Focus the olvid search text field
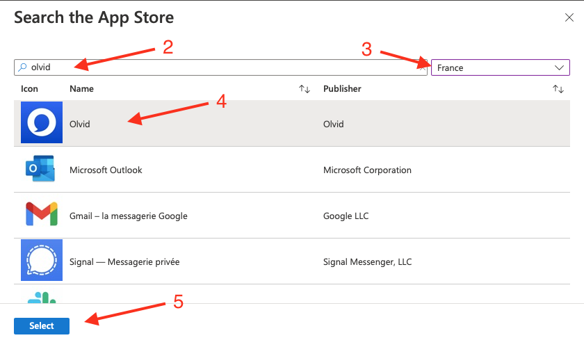The width and height of the screenshot is (584, 347). click(220, 67)
